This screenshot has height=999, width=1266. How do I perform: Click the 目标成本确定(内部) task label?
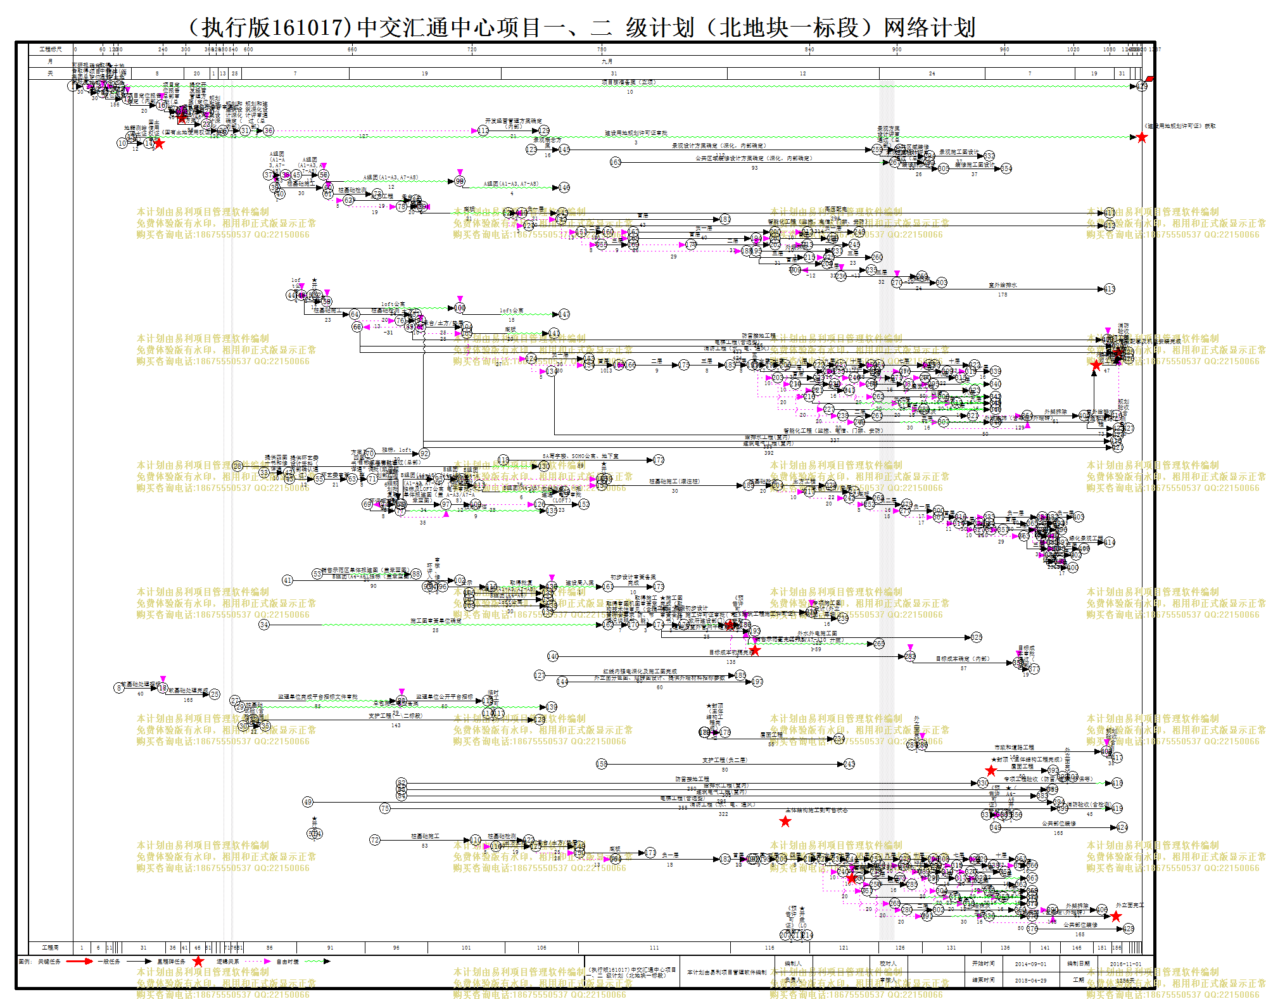(963, 659)
